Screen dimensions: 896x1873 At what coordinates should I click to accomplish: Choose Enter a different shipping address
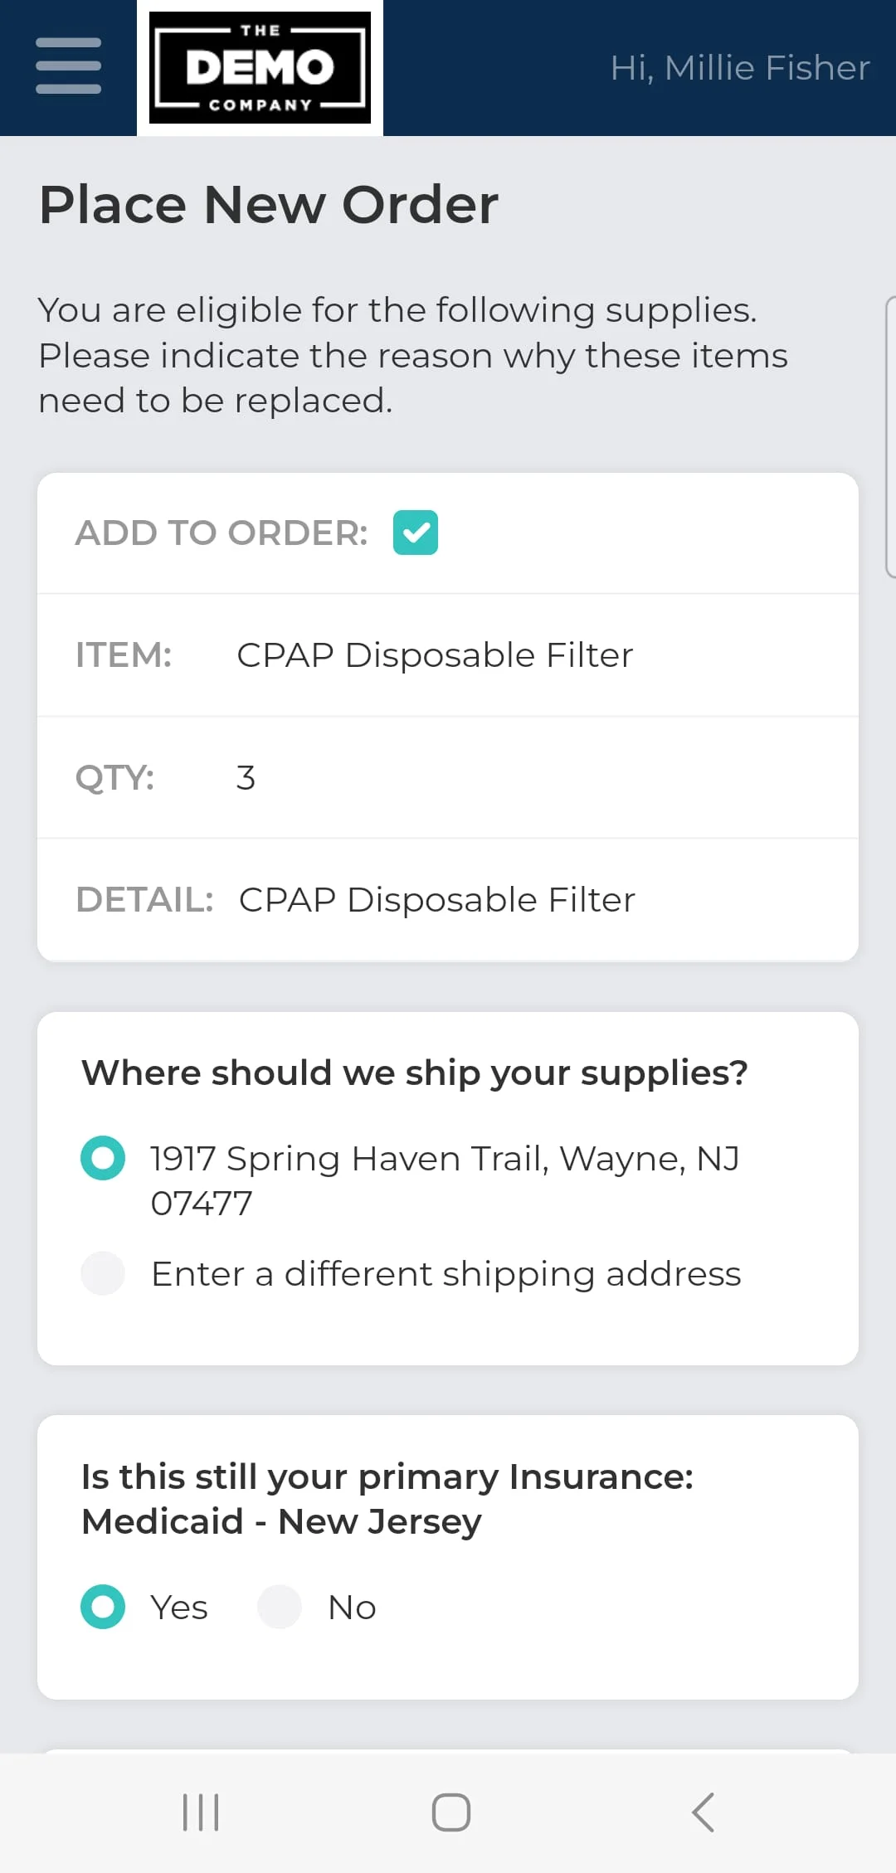(103, 1273)
